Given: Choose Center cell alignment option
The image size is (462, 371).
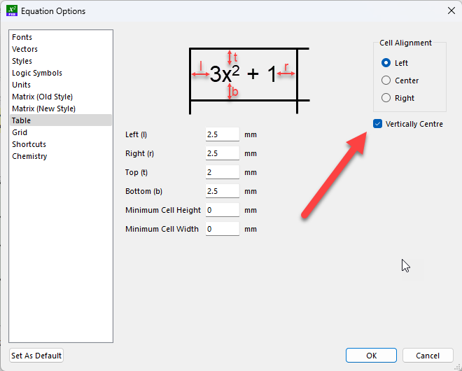Looking at the screenshot, I should click(x=386, y=80).
